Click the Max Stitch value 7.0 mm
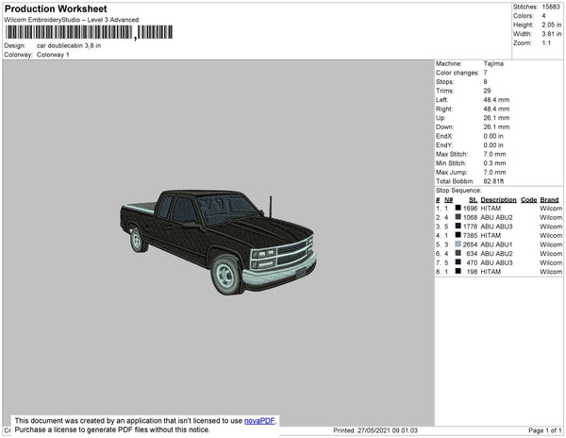 coord(494,154)
